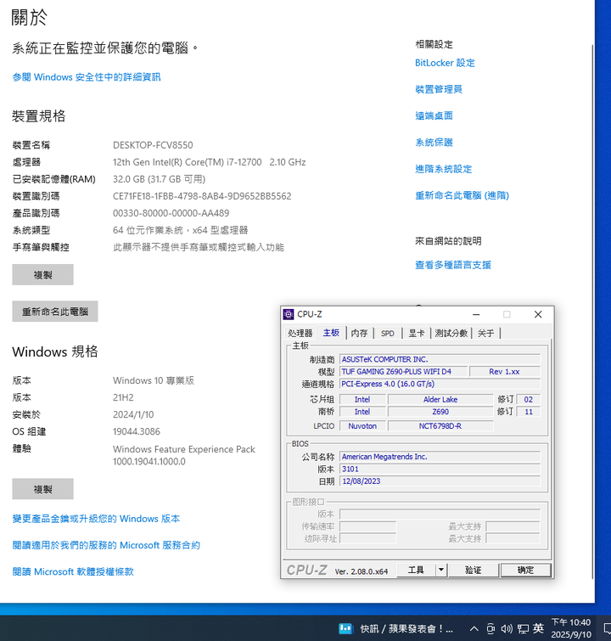Click the 工具 button in CPU-Z
611x641 pixels.
click(416, 570)
